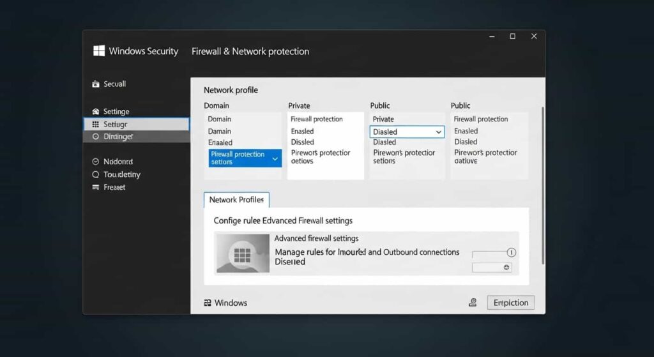The image size is (654, 357).
Task: Expand the blue Firewall protection settors dropdown
Action: click(245, 158)
